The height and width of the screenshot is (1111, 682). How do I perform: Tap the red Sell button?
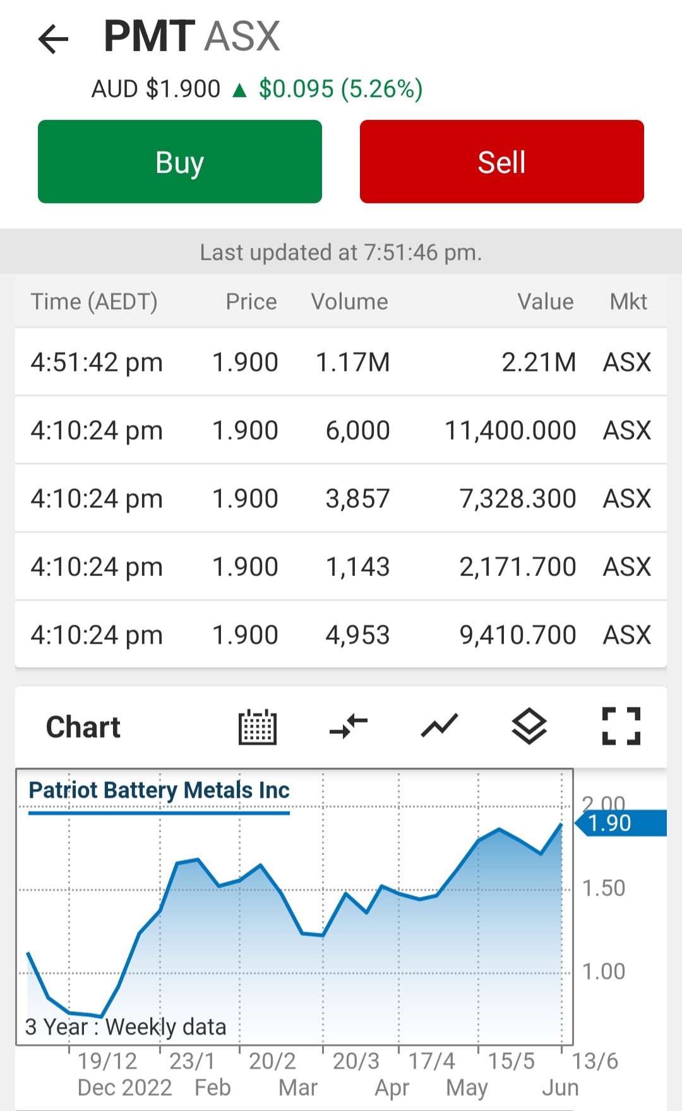coord(502,162)
